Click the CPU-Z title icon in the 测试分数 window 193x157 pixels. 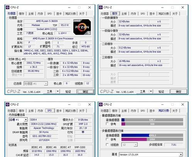(x=101, y=104)
